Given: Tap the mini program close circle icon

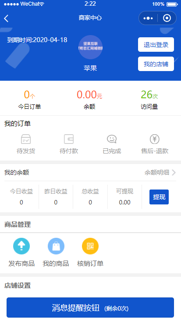Looking at the screenshot, I should (x=167, y=18).
